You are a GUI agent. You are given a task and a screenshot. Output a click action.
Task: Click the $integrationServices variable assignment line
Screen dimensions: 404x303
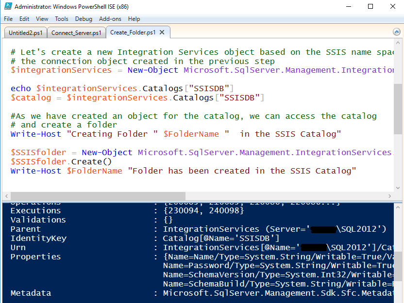(202, 70)
